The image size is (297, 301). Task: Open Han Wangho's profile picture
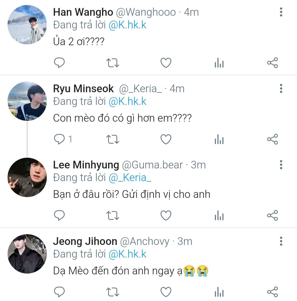click(x=27, y=24)
